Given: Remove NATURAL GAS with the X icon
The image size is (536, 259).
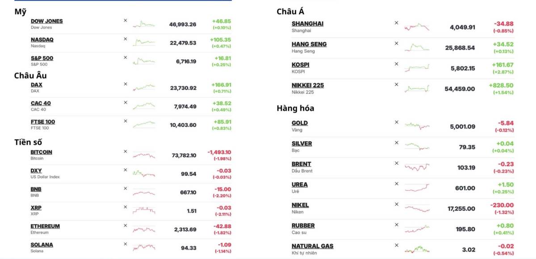Looking at the screenshot, I should click(396, 245).
